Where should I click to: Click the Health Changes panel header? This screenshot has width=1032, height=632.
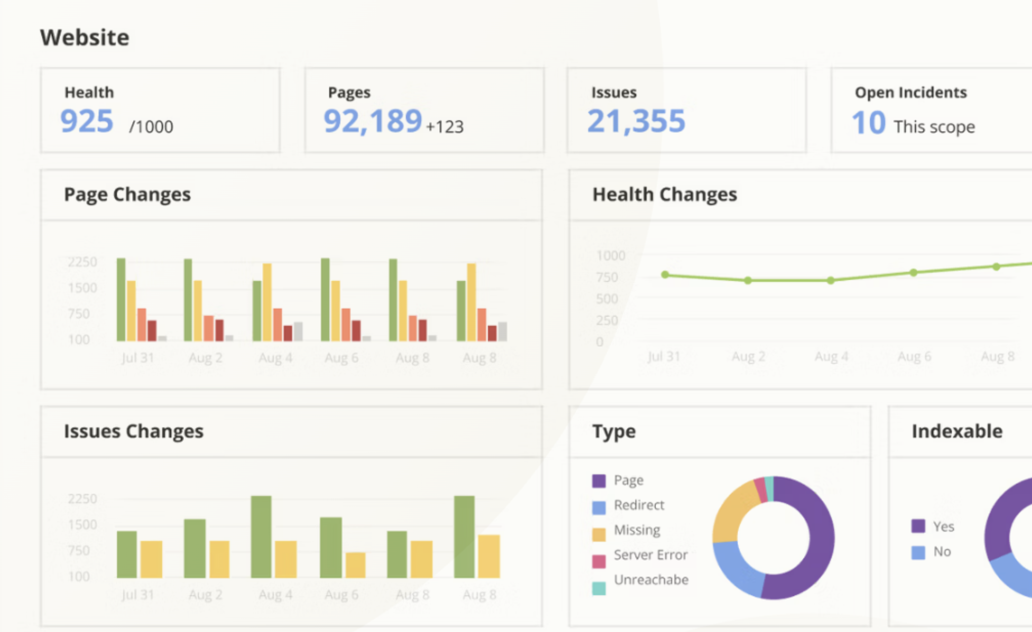[x=664, y=194]
